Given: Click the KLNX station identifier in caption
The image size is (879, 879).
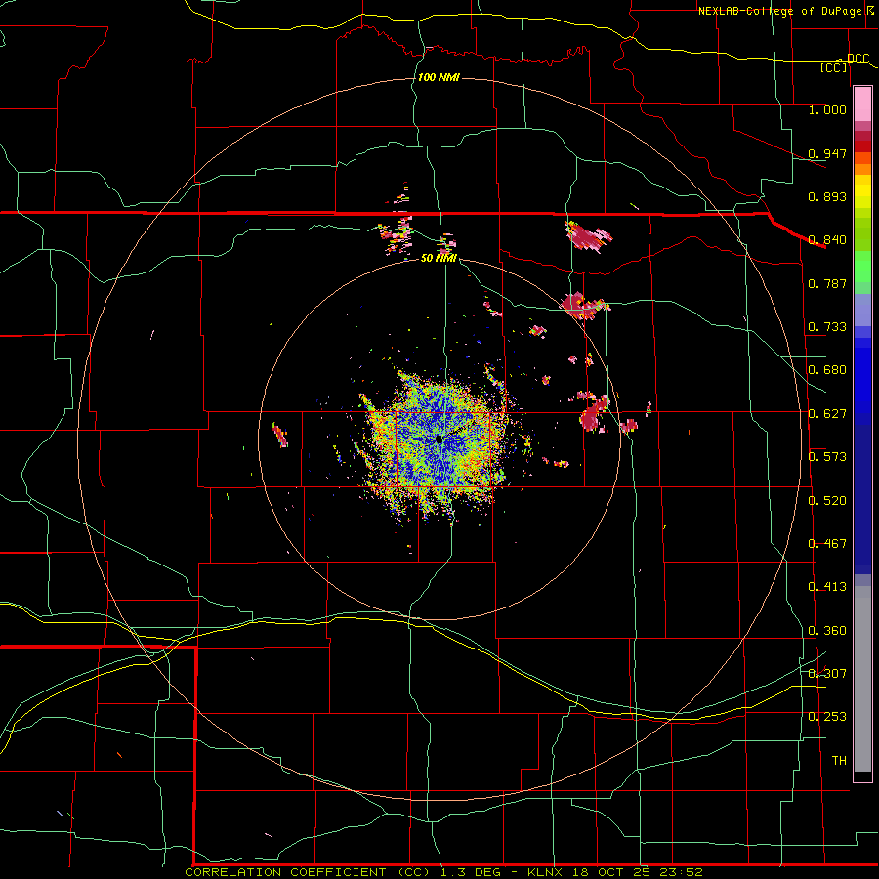Looking at the screenshot, I should [x=546, y=872].
